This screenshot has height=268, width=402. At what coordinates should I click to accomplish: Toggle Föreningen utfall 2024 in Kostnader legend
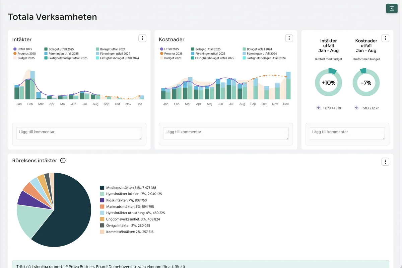(260, 54)
